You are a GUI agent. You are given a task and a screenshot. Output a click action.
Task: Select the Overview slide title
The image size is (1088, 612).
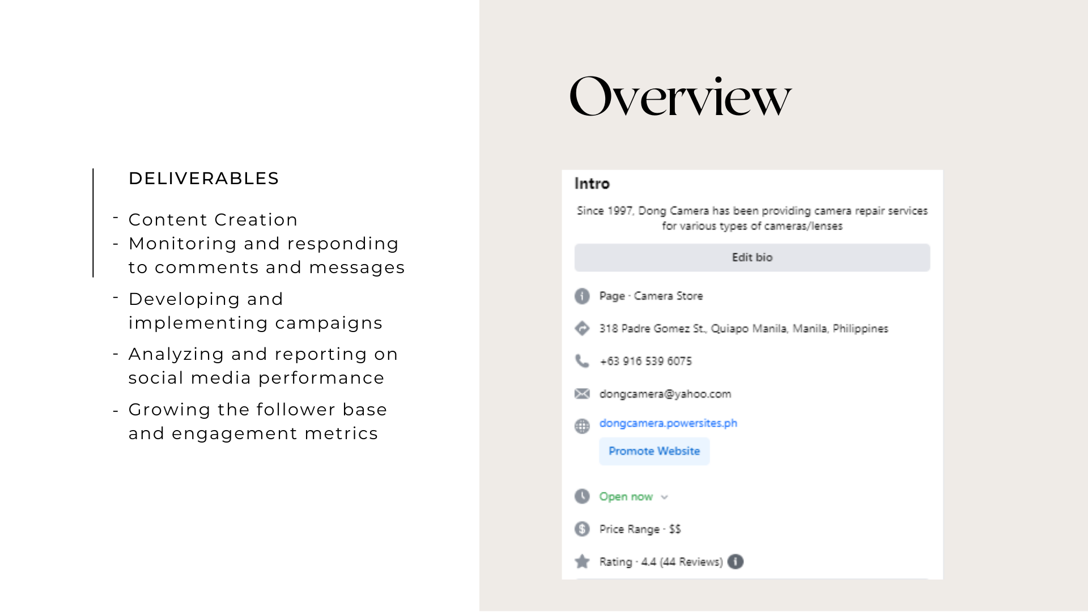point(680,97)
